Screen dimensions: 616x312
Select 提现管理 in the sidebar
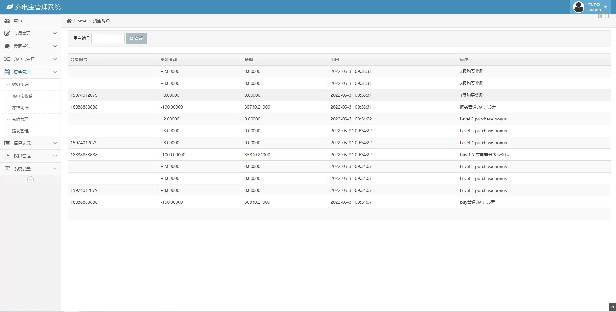pyautogui.click(x=20, y=131)
